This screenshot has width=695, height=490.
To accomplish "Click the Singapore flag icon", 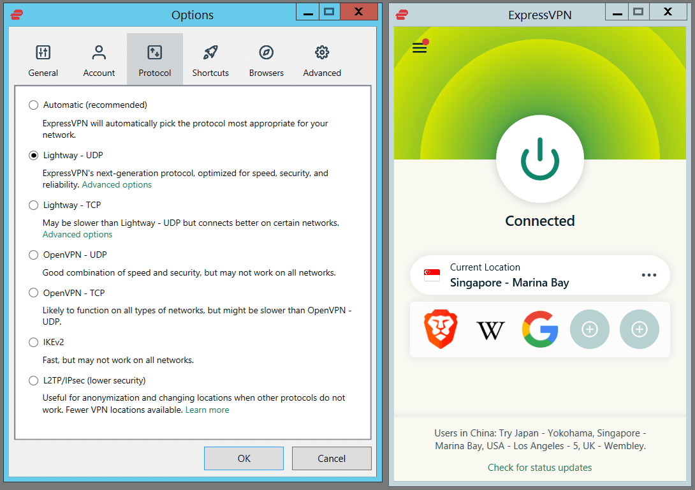I will point(432,275).
